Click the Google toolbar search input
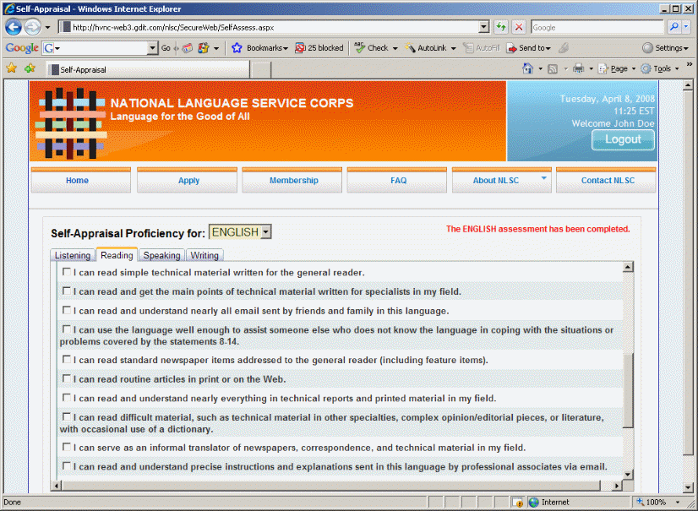698x511 pixels. tap(100, 47)
